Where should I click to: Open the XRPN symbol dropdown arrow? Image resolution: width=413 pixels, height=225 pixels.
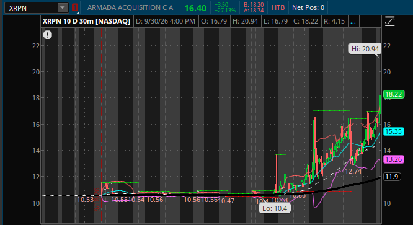[63, 7]
